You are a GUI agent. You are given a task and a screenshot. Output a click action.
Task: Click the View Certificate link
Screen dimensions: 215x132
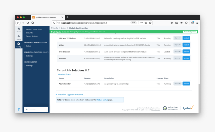pos(64,74)
